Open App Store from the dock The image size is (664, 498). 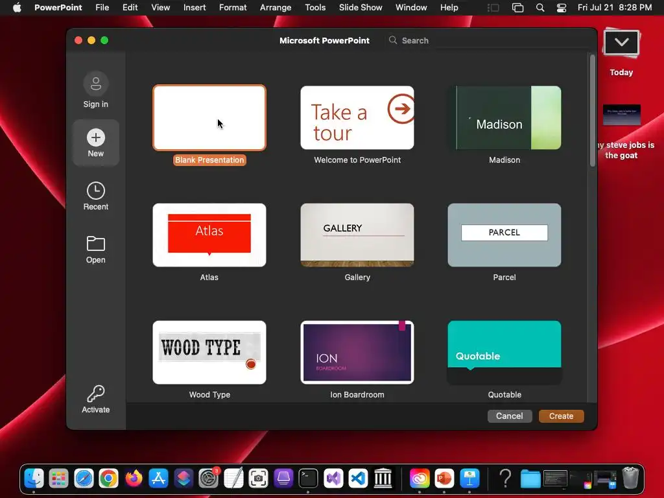pos(158,479)
